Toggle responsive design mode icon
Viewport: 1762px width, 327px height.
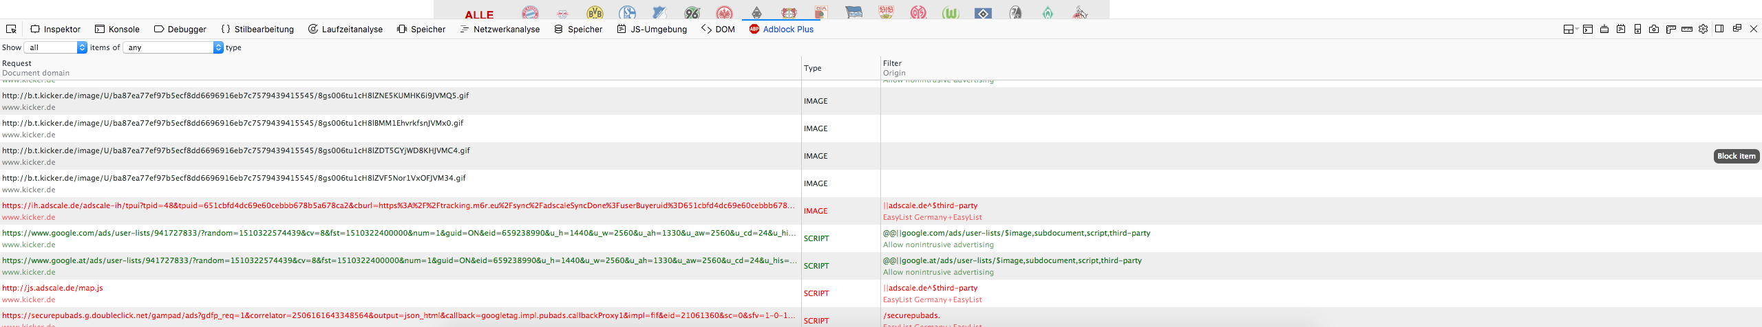[1637, 29]
